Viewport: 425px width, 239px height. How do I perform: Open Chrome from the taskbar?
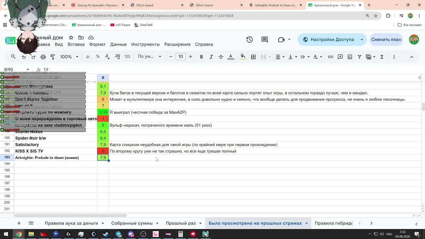(x=19, y=234)
